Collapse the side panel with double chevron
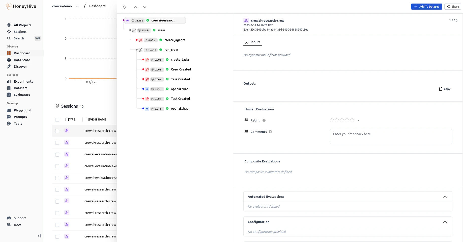Image resolution: width=463 pixels, height=242 pixels. pyautogui.click(x=124, y=7)
